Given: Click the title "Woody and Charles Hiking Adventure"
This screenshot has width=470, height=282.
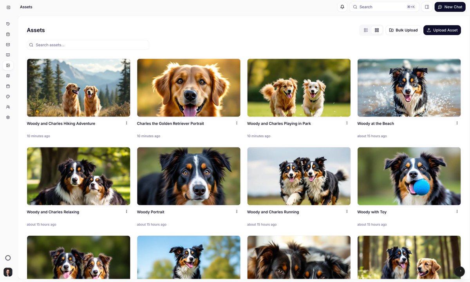Looking at the screenshot, I should (61, 124).
